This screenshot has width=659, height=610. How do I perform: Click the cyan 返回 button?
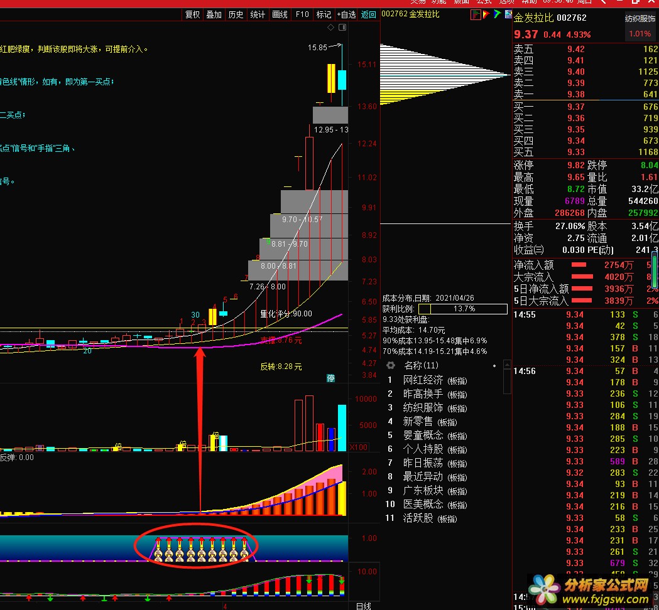click(x=369, y=14)
